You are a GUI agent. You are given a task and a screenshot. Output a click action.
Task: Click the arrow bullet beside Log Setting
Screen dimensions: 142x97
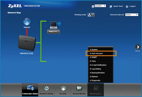tap(90, 69)
